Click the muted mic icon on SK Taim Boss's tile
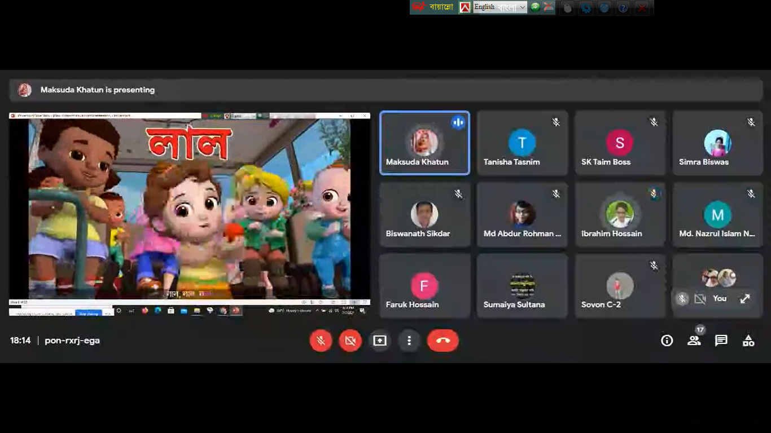The height and width of the screenshot is (433, 771). point(654,122)
